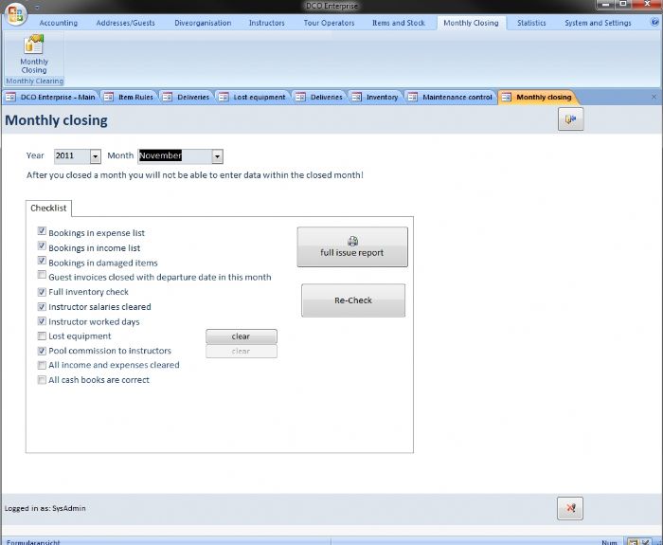Enable All cash books are correct
The height and width of the screenshot is (545, 663).
click(x=42, y=380)
